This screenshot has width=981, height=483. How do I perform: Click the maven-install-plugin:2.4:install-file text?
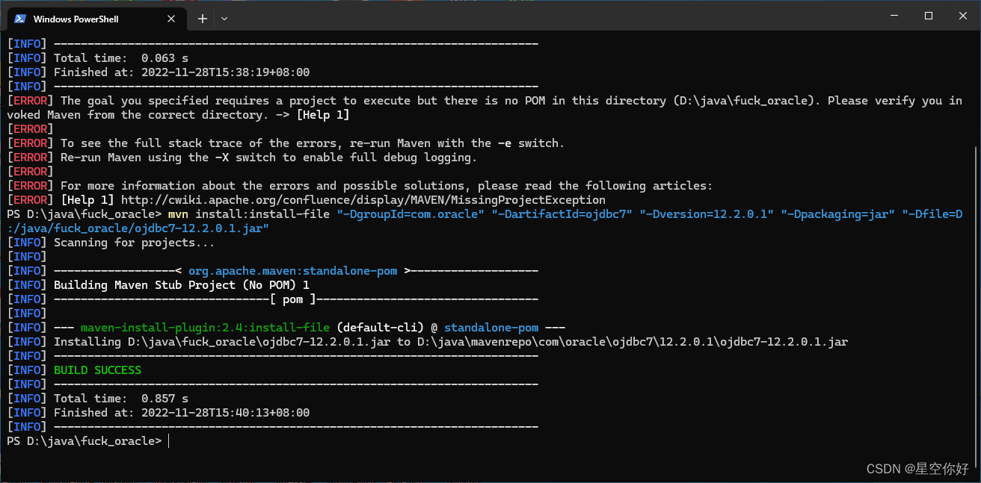205,328
